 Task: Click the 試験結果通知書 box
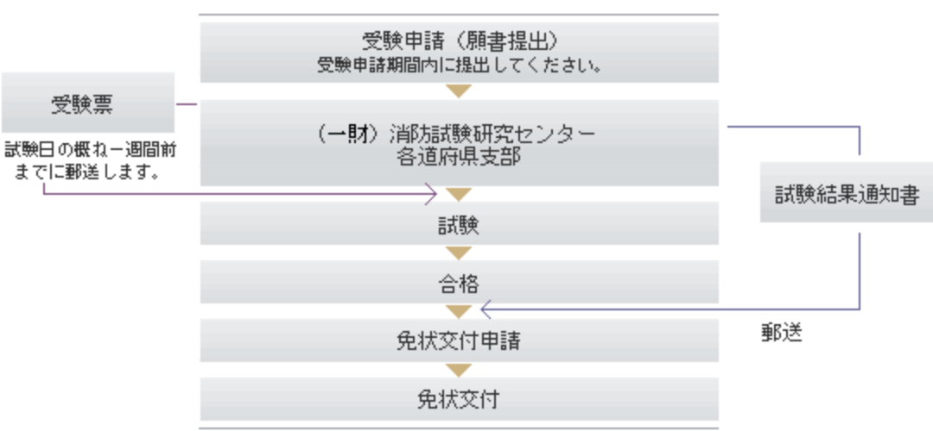click(x=846, y=193)
